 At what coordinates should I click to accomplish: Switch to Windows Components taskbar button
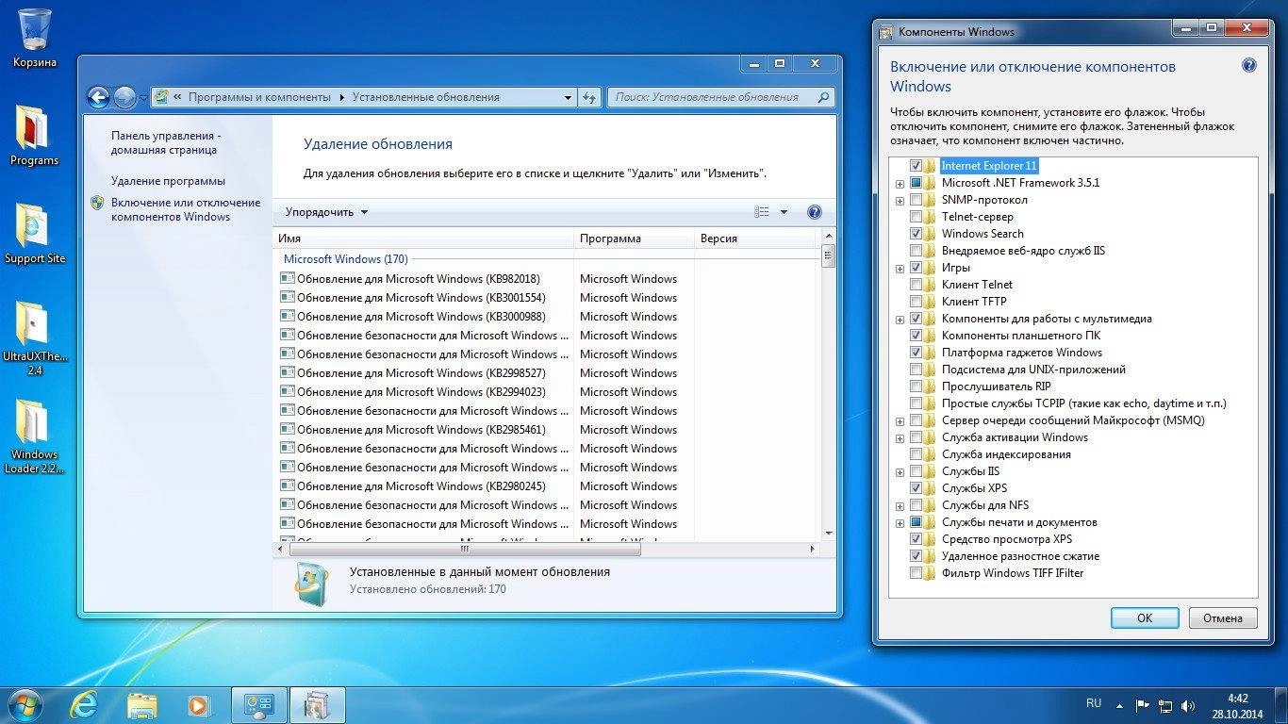tap(318, 704)
